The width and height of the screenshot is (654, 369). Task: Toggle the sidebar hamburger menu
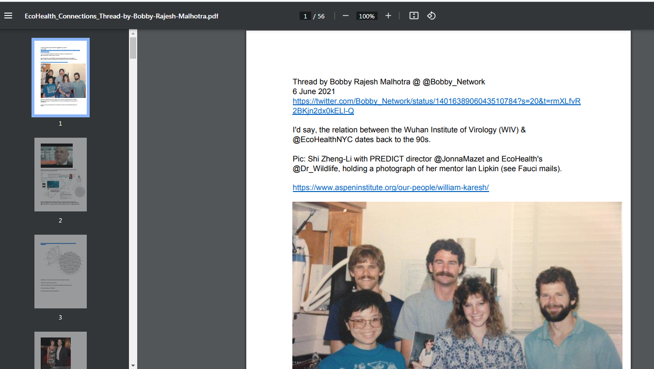(8, 16)
